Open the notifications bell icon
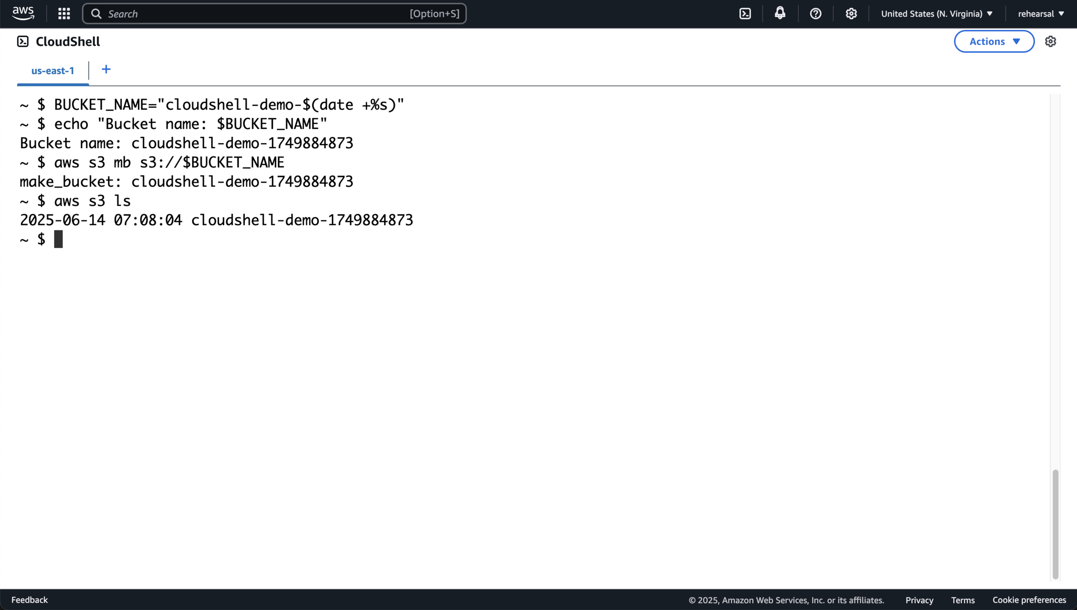 tap(780, 14)
